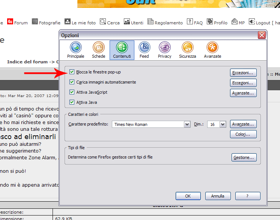The height and width of the screenshot is (220, 280).
Task: Open the FAQ link
Action: click(x=198, y=23)
